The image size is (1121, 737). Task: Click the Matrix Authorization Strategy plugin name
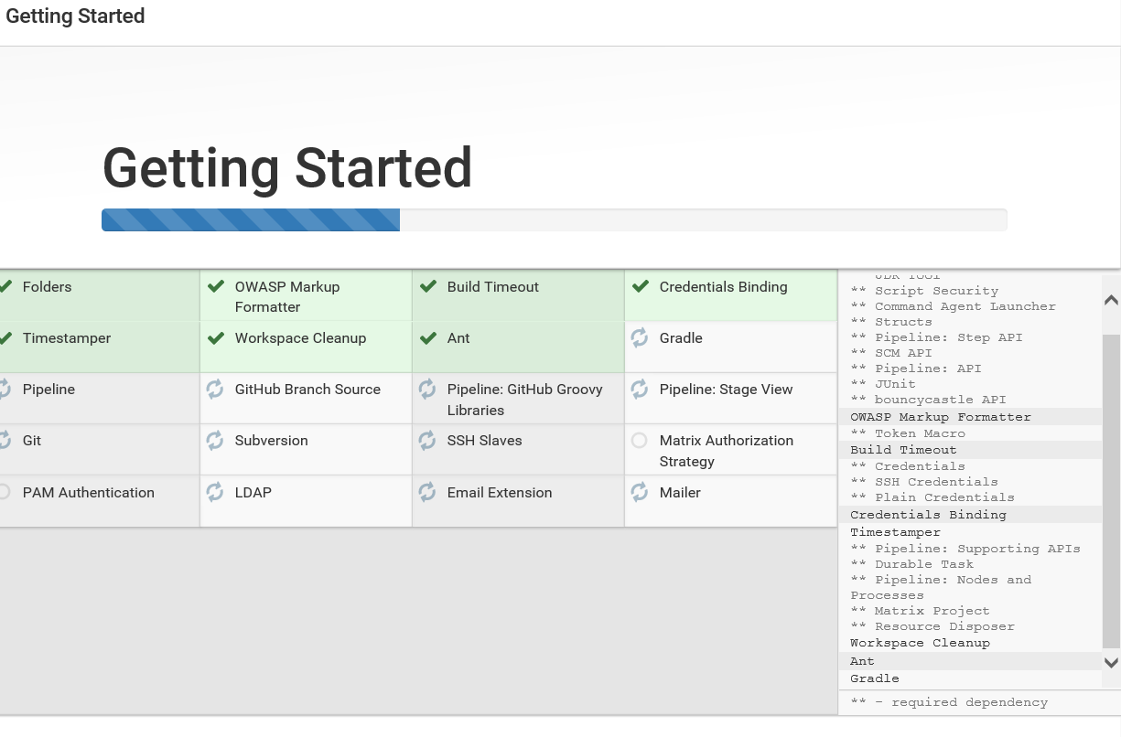[727, 451]
